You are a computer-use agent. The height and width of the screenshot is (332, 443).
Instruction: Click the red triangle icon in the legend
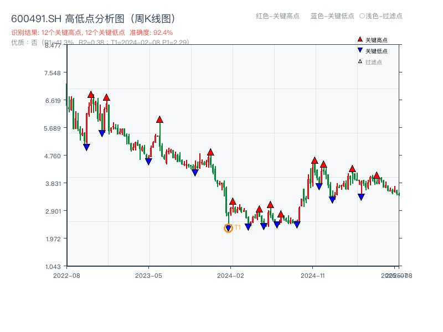tap(360, 39)
